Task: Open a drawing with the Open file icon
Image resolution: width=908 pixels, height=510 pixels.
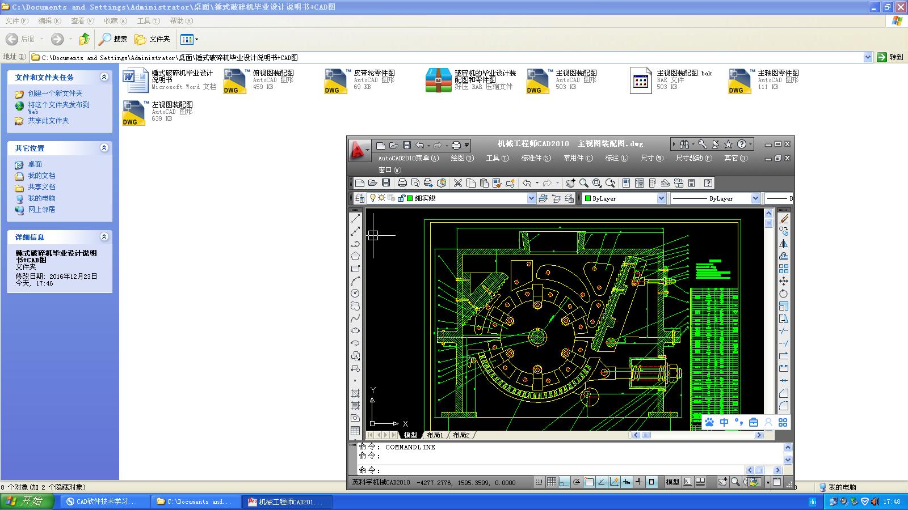Action: [x=372, y=183]
